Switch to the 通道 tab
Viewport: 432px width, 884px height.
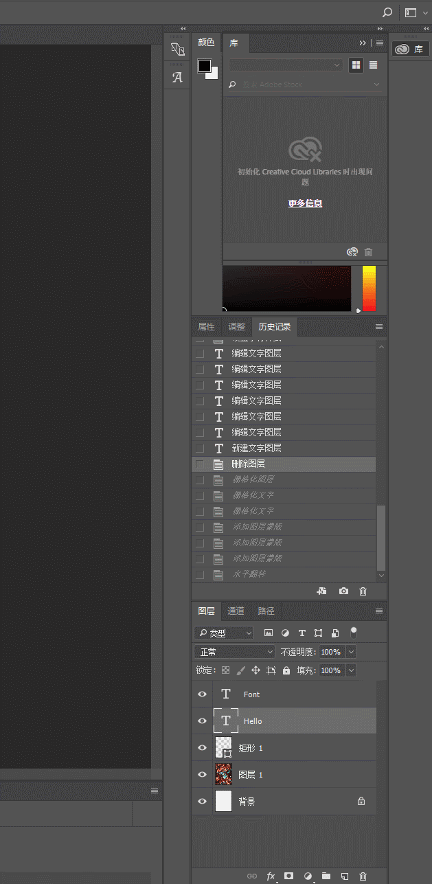[x=236, y=611]
